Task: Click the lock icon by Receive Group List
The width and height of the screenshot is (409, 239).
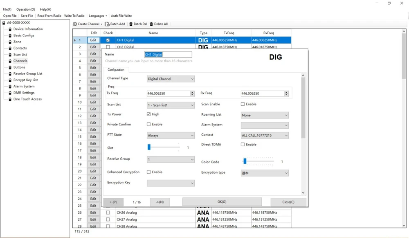Action: tap(10, 74)
